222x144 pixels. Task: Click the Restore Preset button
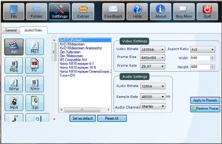(205, 109)
